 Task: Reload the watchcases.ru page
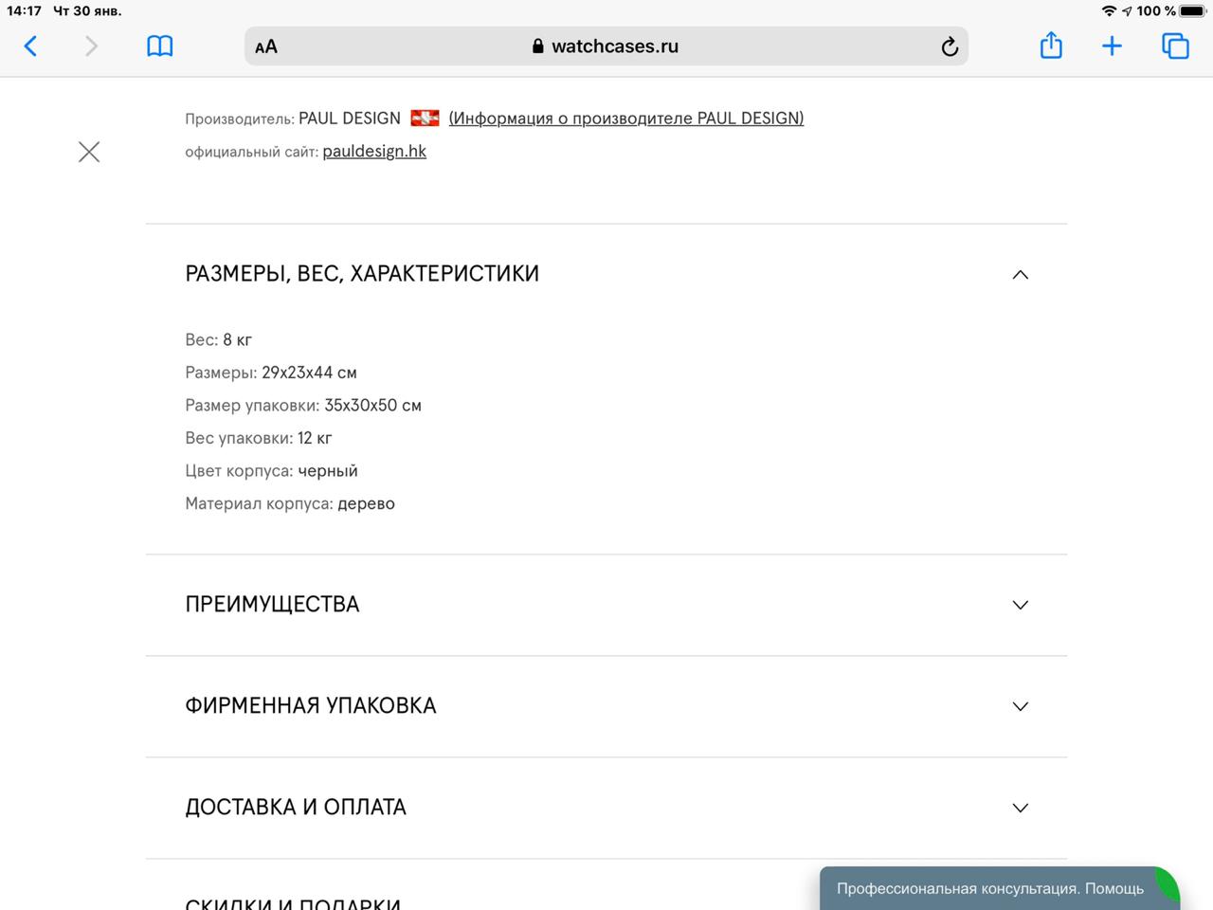950,46
